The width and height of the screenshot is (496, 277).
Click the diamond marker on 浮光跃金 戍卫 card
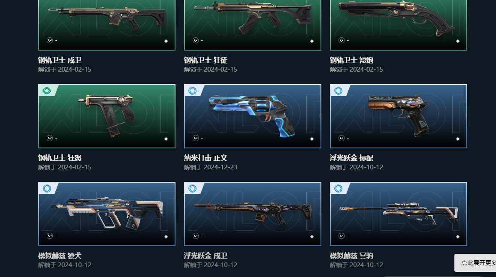[312, 237]
